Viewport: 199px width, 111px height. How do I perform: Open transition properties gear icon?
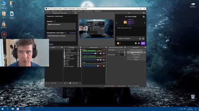click(x=124, y=52)
